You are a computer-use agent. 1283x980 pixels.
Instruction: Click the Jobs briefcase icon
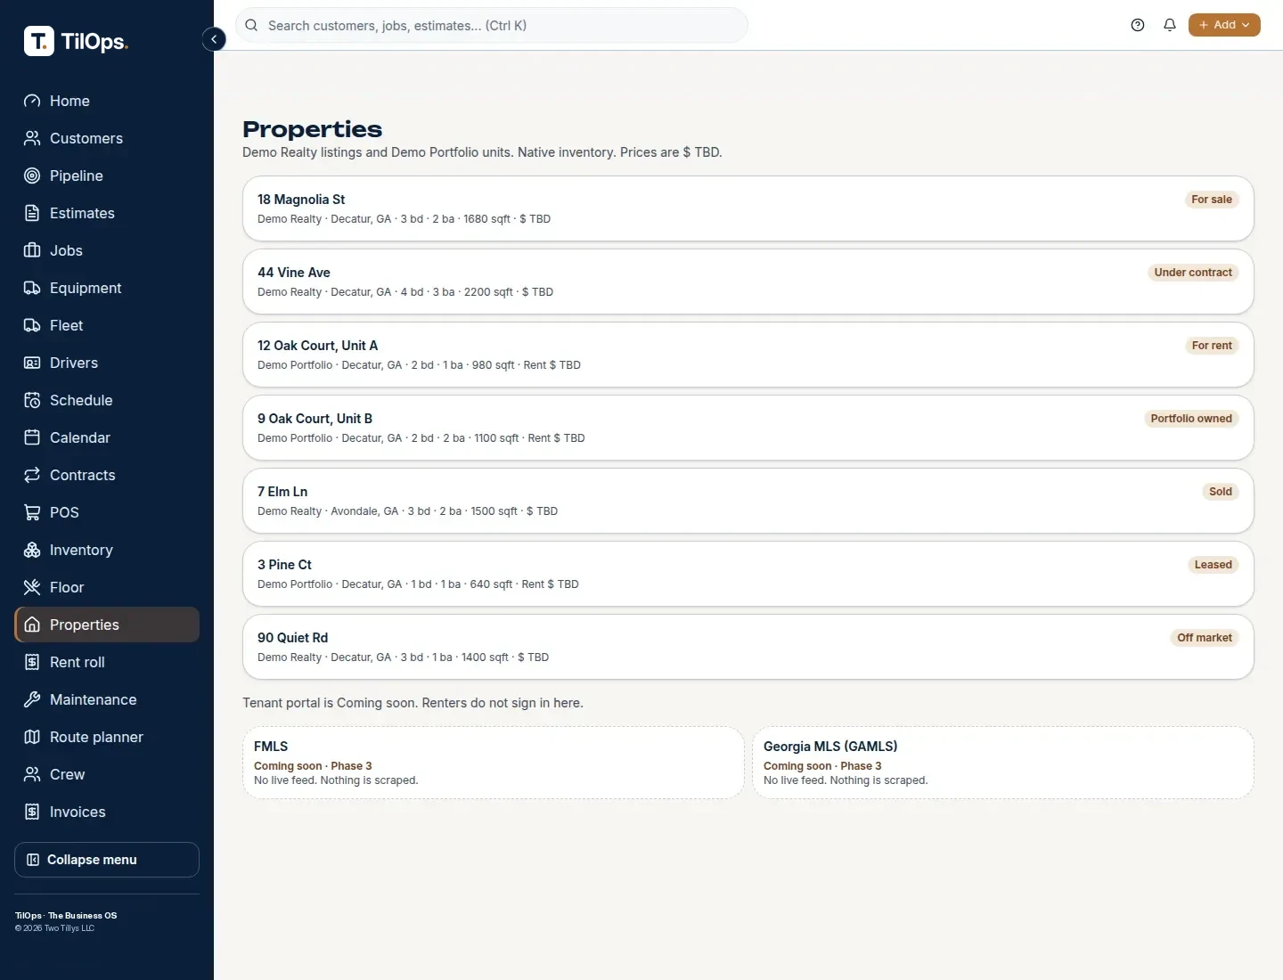32,250
